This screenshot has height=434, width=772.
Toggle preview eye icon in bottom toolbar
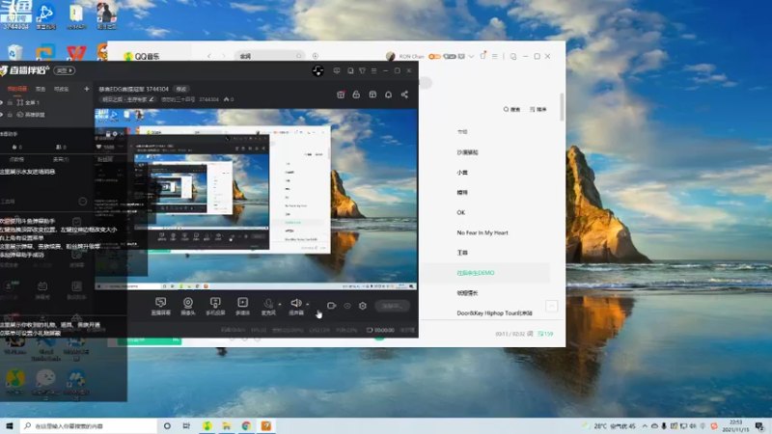point(347,306)
